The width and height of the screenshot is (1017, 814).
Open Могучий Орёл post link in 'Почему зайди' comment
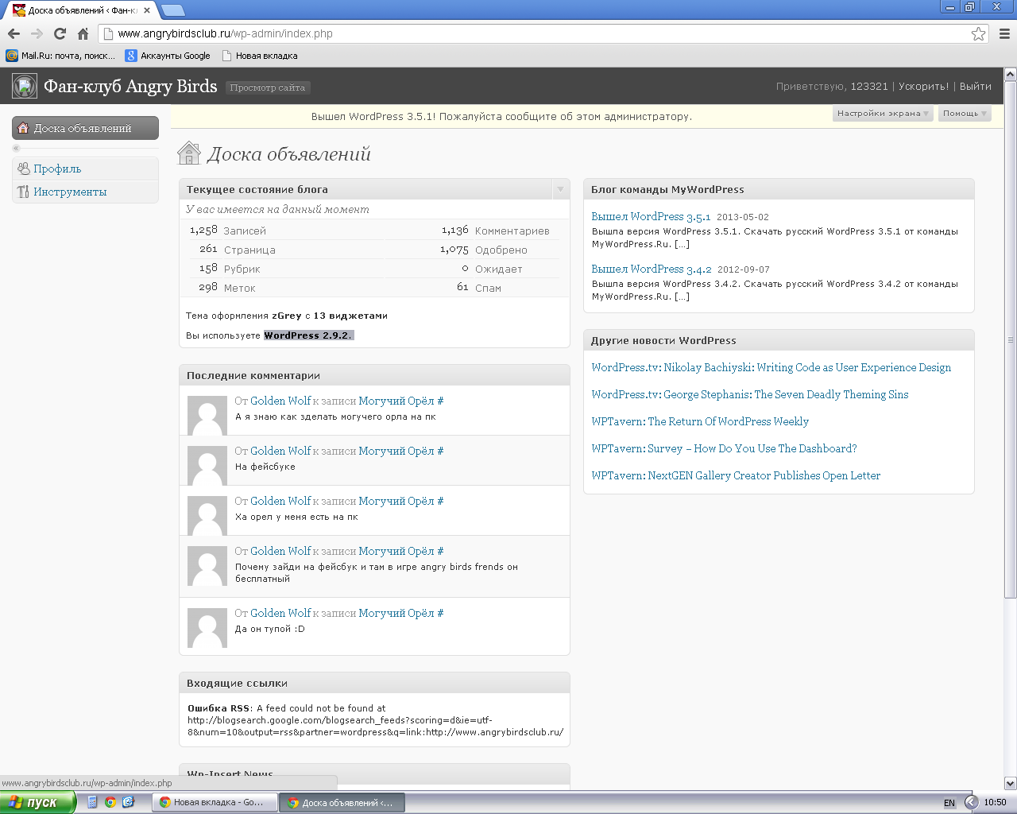pyautogui.click(x=396, y=551)
